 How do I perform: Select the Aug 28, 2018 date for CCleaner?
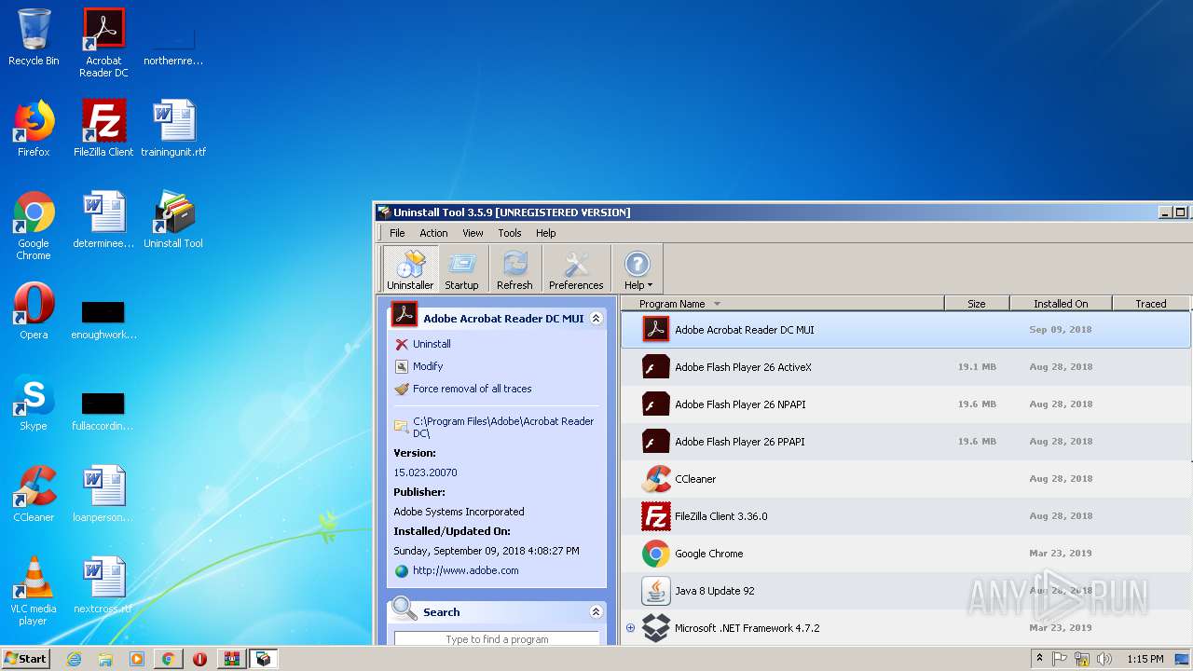[x=1061, y=478]
